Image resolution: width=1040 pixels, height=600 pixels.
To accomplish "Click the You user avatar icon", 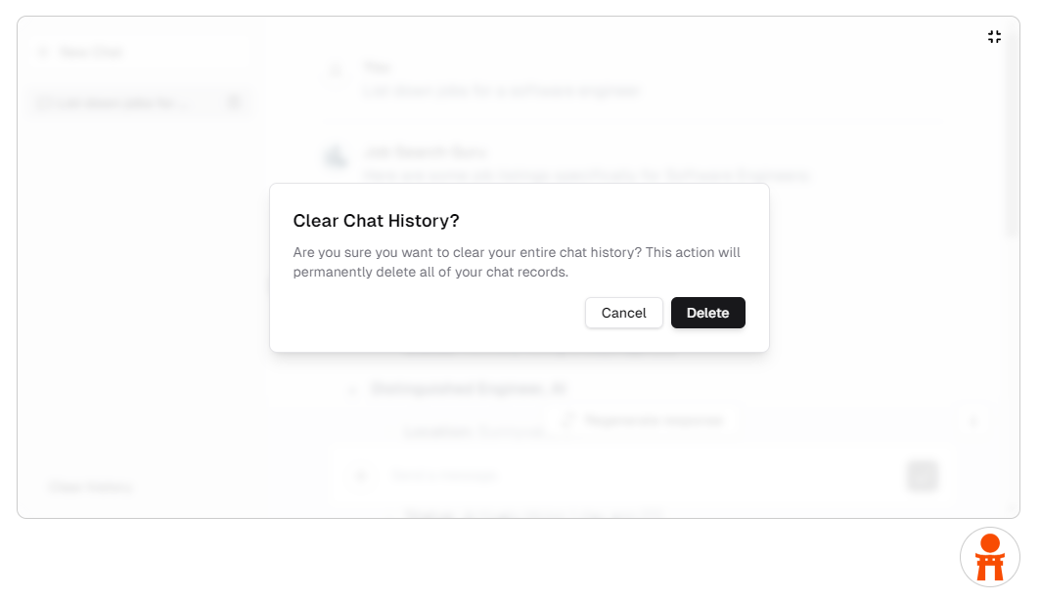I will coord(336,70).
